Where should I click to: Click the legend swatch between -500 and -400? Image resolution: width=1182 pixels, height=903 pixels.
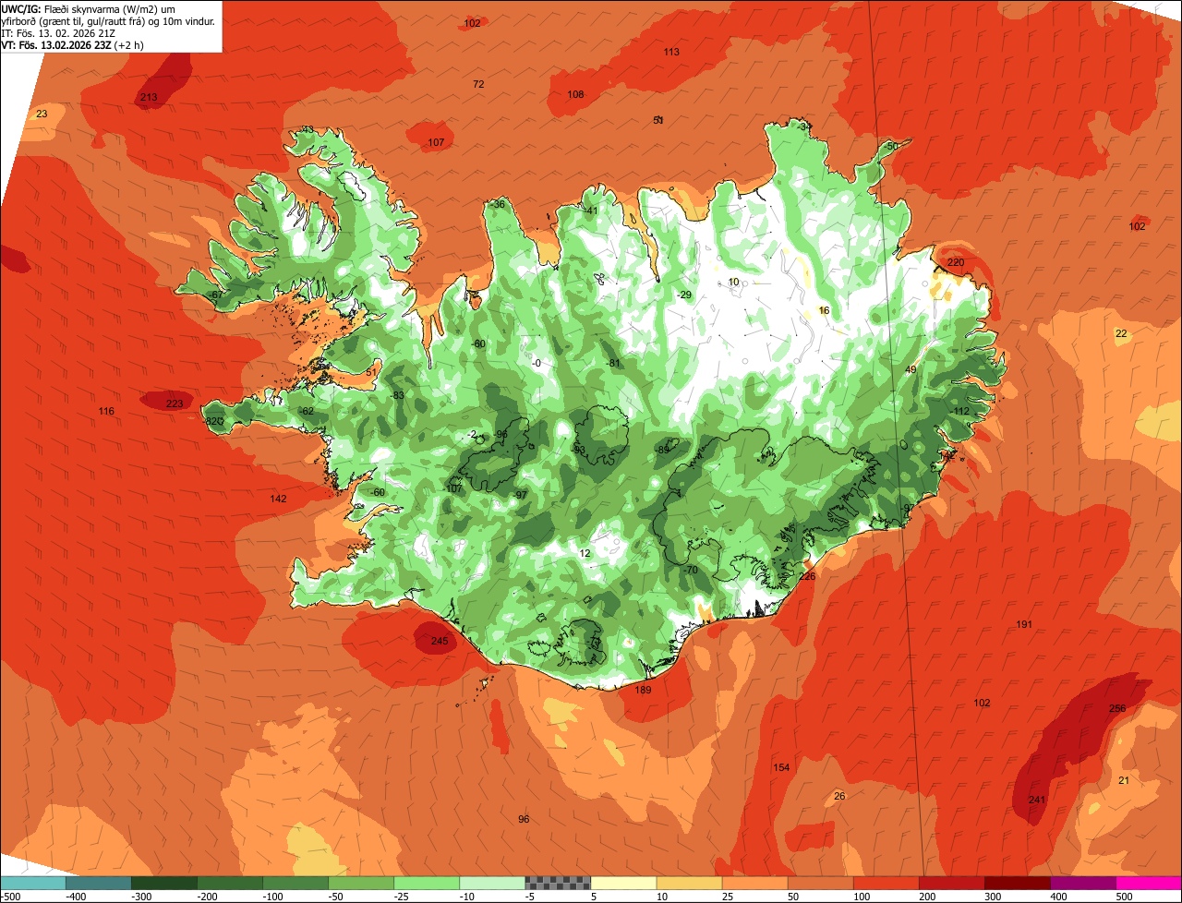tap(33, 883)
